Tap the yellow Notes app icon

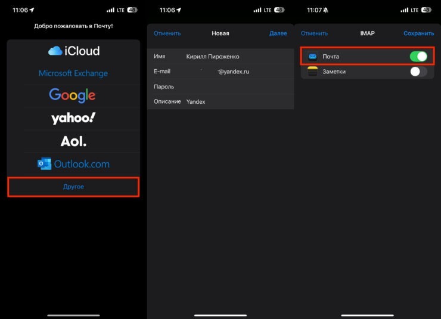tap(312, 72)
